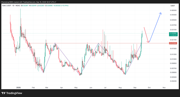The height and width of the screenshot is (97, 180).
Task: Click the red 0.01844 price line label
Action: pos(173,43)
